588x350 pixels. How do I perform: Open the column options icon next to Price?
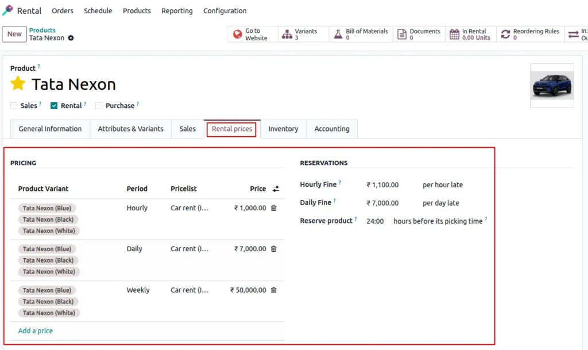276,189
